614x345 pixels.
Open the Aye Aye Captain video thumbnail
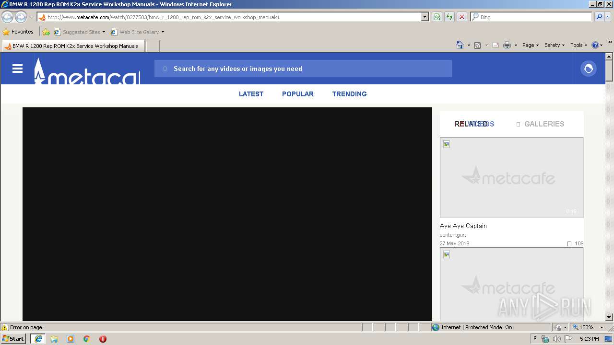[512, 178]
